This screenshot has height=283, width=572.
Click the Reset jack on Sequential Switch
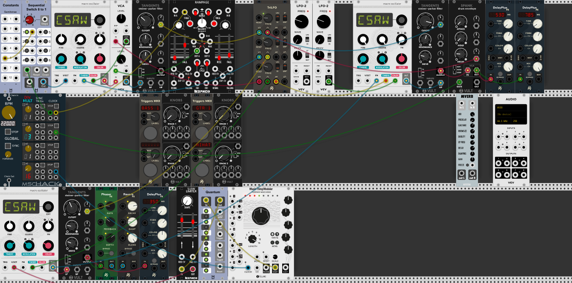tap(36, 69)
